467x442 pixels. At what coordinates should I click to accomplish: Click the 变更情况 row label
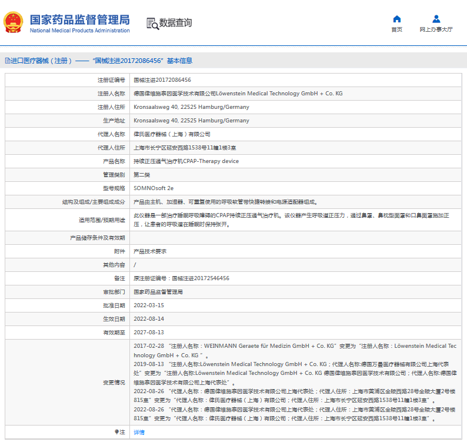(x=114, y=382)
